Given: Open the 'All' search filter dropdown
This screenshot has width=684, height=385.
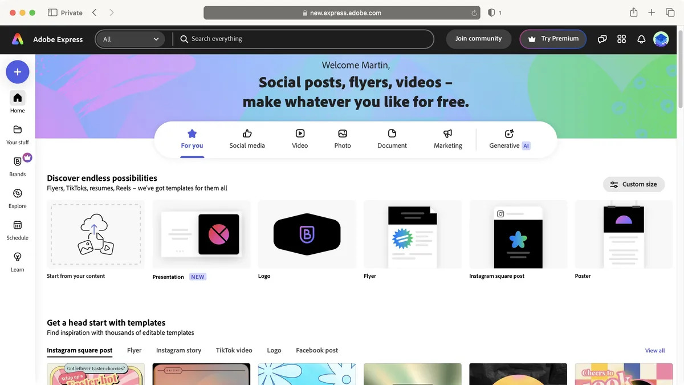Looking at the screenshot, I should (x=130, y=39).
